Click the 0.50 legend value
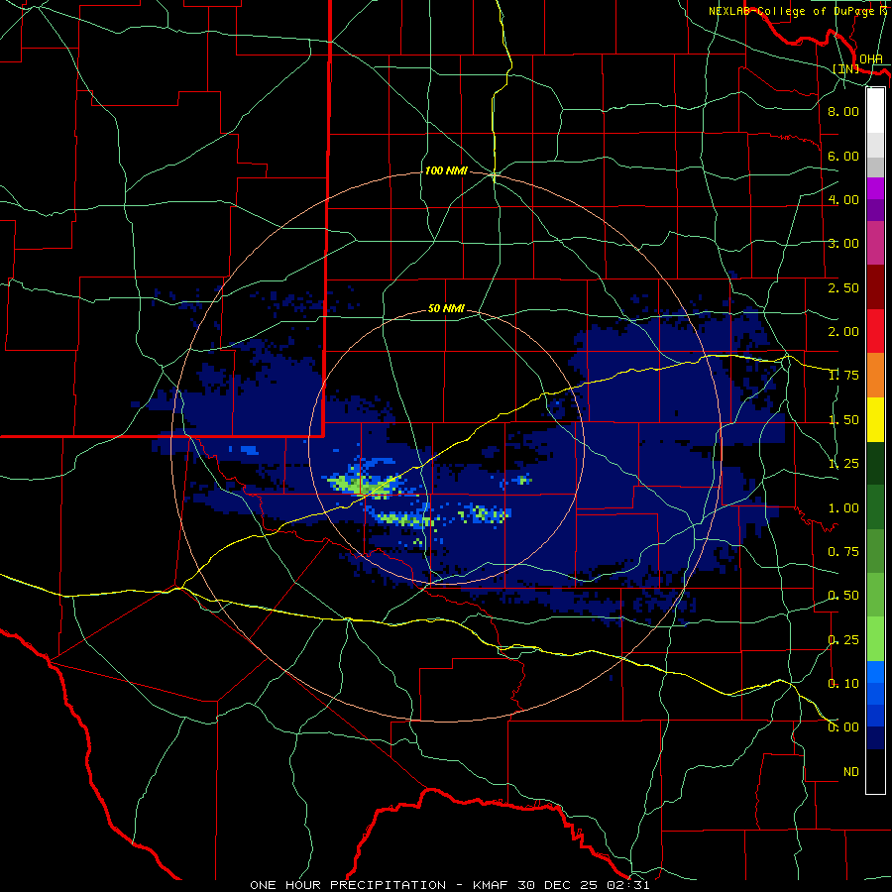Image resolution: width=892 pixels, height=892 pixels. coord(843,596)
